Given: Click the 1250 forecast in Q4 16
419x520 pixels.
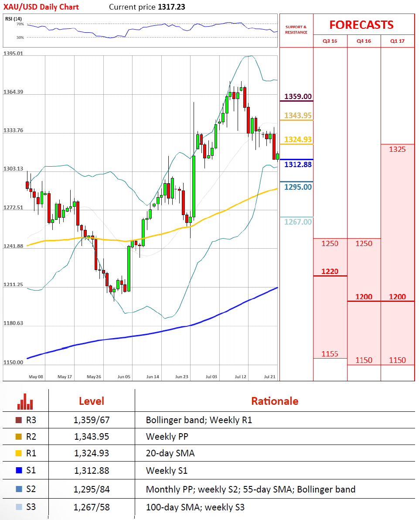Looking at the screenshot, I should [x=364, y=243].
